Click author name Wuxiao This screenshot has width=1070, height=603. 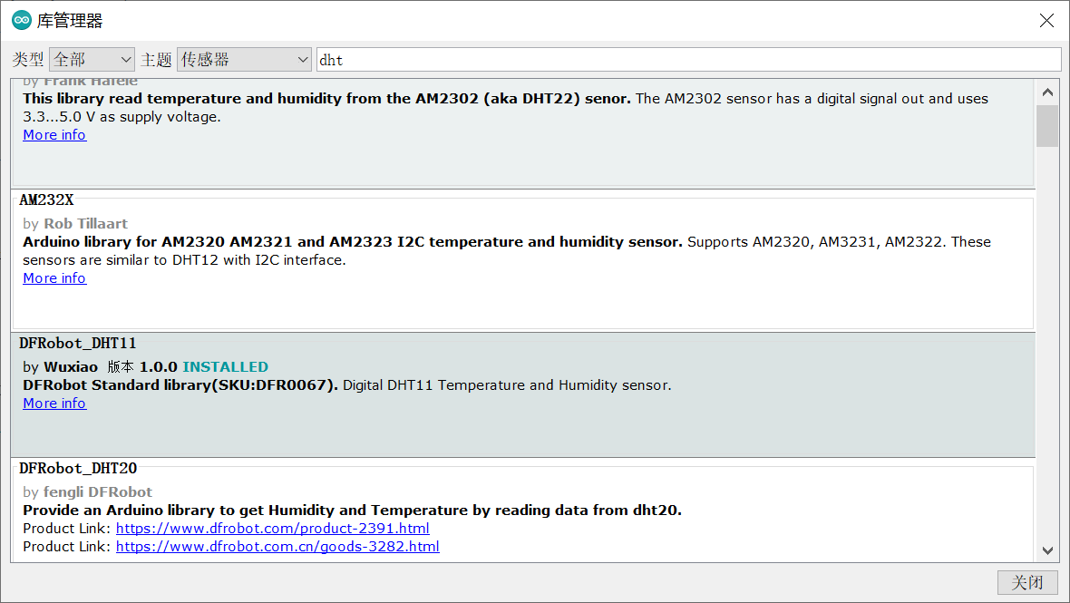[71, 367]
